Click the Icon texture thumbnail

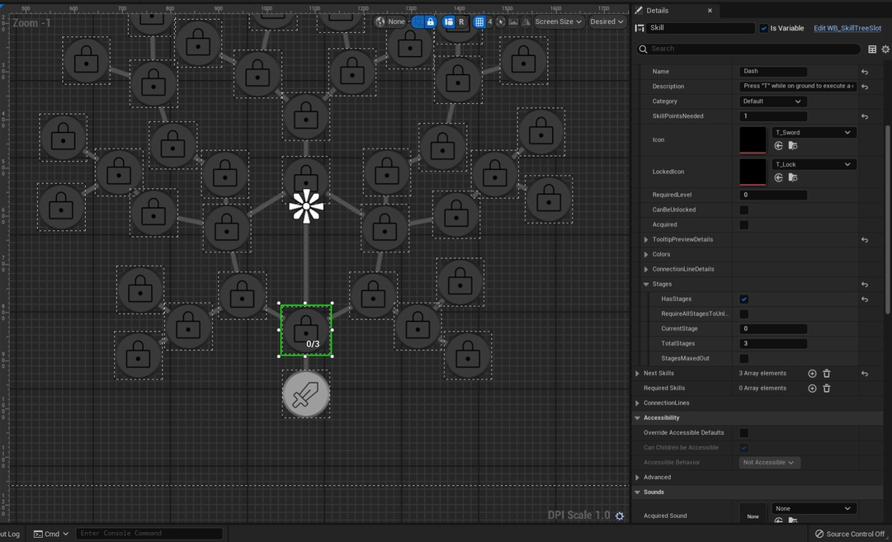click(x=753, y=140)
